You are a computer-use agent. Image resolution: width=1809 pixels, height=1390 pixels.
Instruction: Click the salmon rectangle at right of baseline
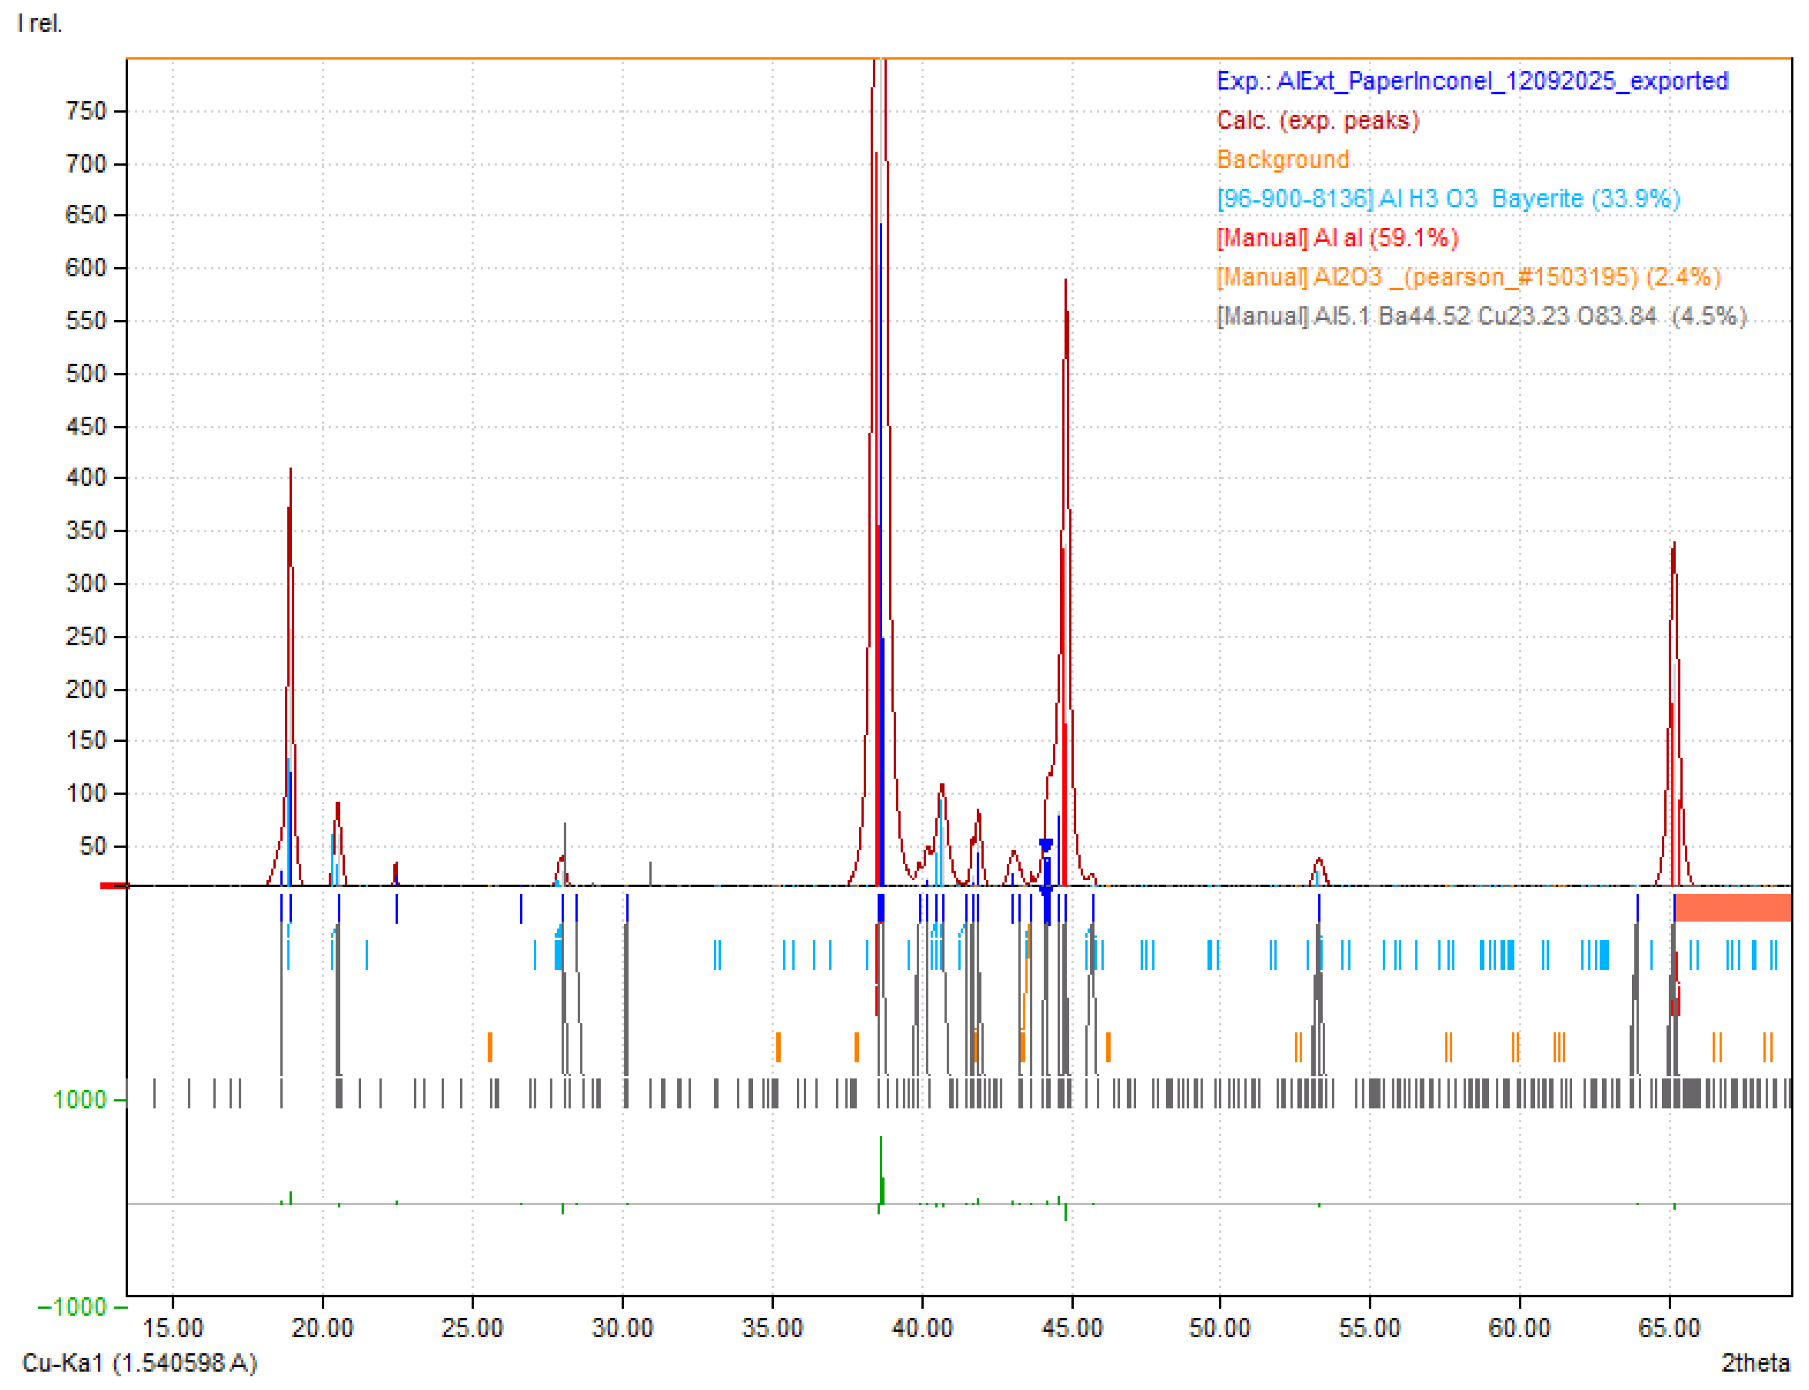(x=1733, y=907)
